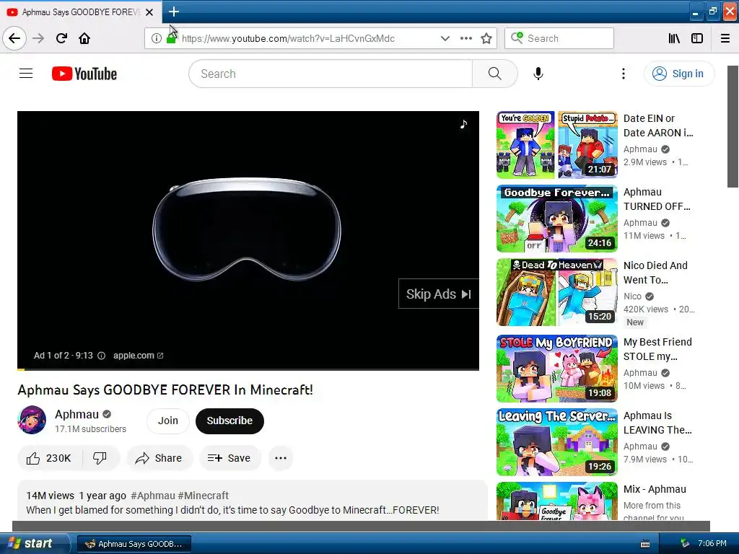739x554 pixels.
Task: Start voice search with the microphone icon
Action: tap(538, 74)
